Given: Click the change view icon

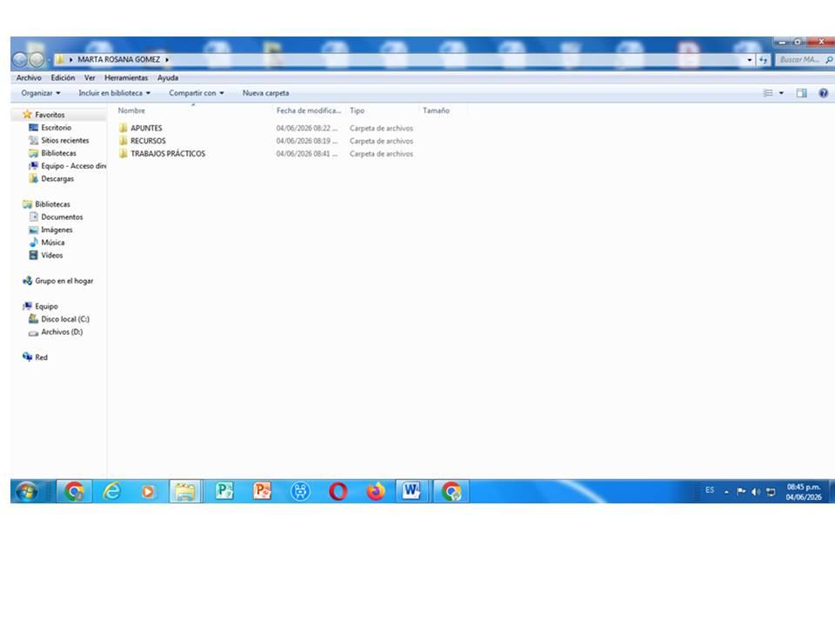Looking at the screenshot, I should 768,93.
